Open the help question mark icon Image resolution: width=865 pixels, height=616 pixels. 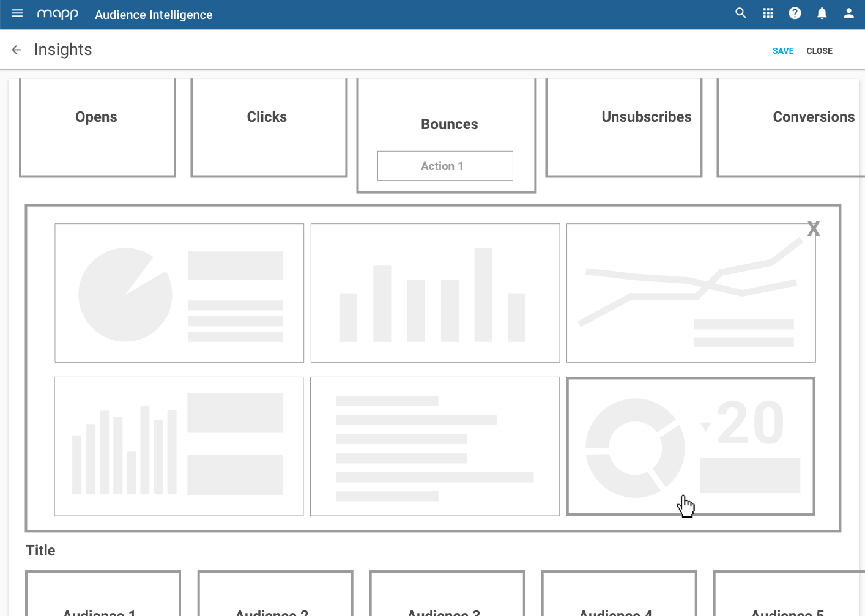(x=795, y=13)
